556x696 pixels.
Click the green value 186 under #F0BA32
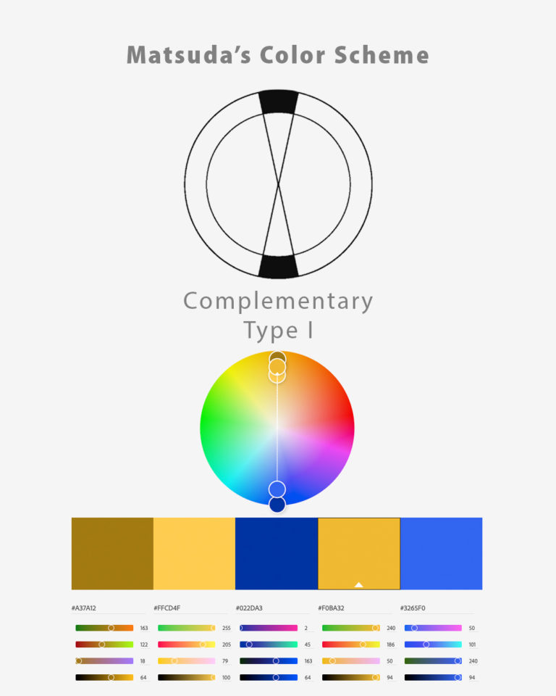tap(391, 645)
